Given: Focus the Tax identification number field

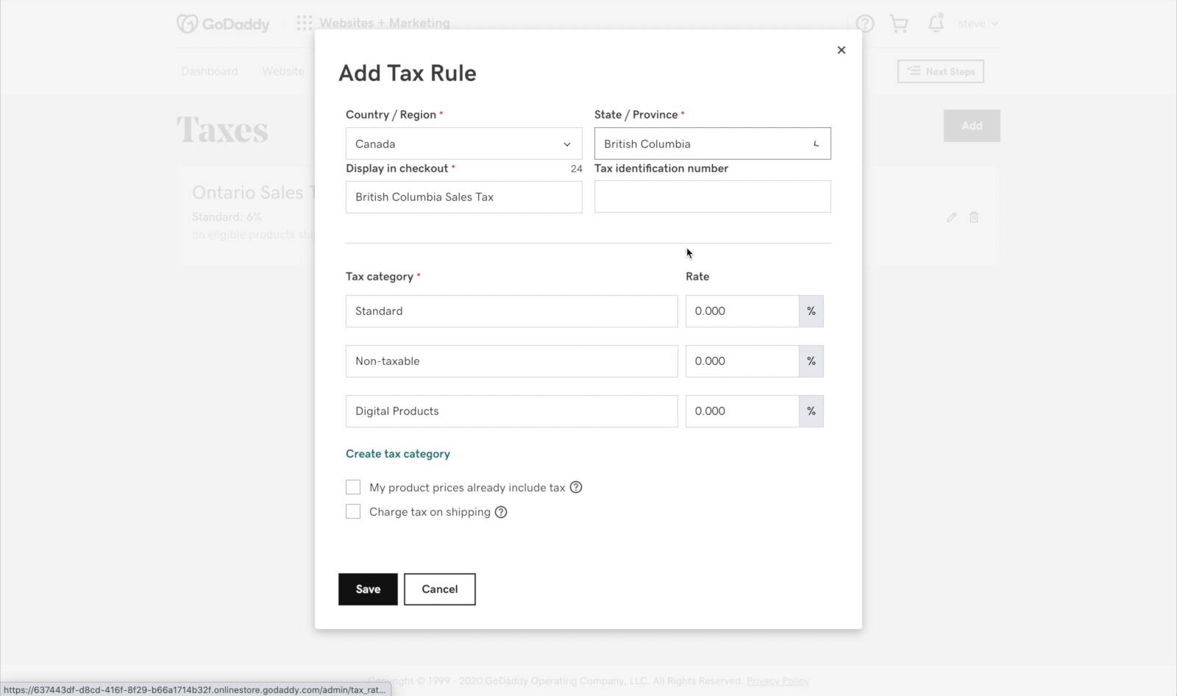Looking at the screenshot, I should [712, 197].
